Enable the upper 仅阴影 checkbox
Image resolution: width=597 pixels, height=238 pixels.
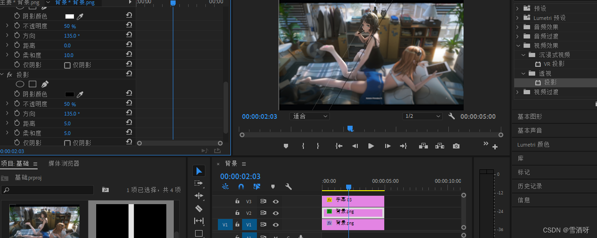[67, 65]
